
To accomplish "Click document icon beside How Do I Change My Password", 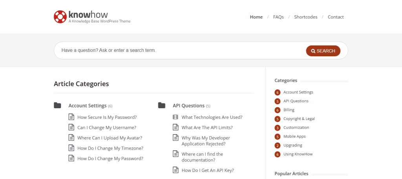I will click(x=71, y=158).
